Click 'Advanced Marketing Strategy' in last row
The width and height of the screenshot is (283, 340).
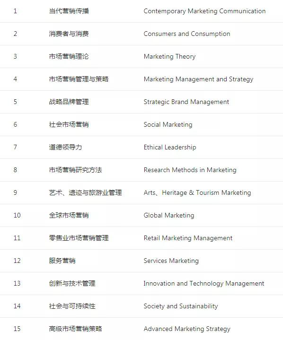click(x=187, y=329)
